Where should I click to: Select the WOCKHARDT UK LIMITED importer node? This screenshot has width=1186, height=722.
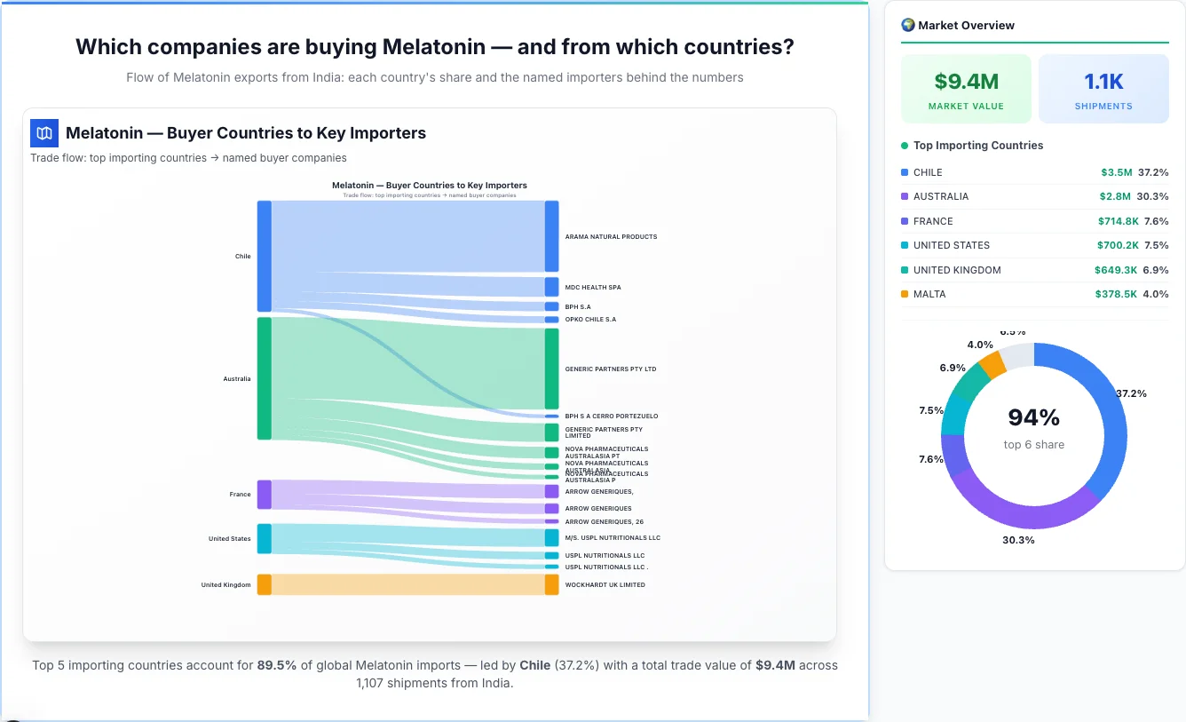point(551,584)
